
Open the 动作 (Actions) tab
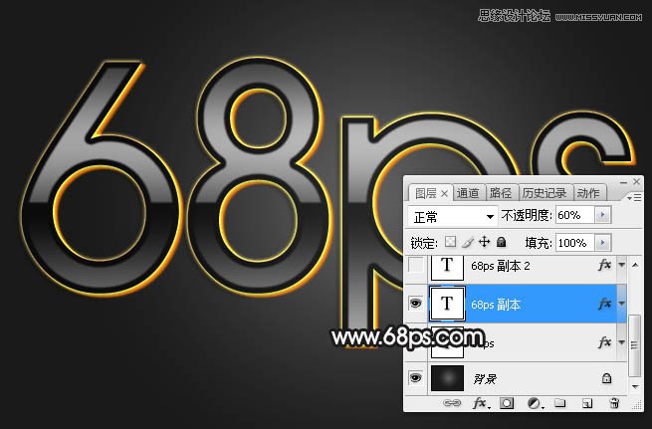click(x=588, y=193)
